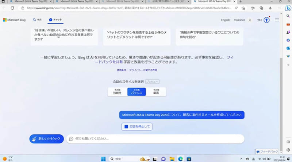Open Microsoft Store from the taskbar
The height and width of the screenshot is (162, 292).
tap(189, 159)
